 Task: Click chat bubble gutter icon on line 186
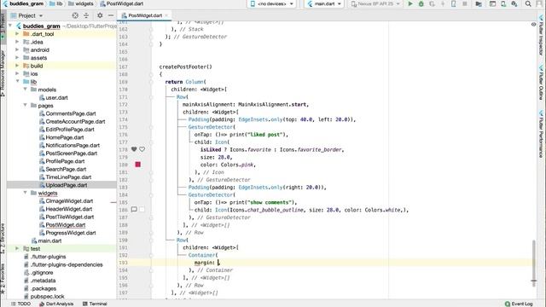point(134,210)
